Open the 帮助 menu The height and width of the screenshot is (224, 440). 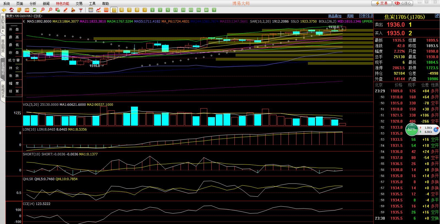(105, 4)
